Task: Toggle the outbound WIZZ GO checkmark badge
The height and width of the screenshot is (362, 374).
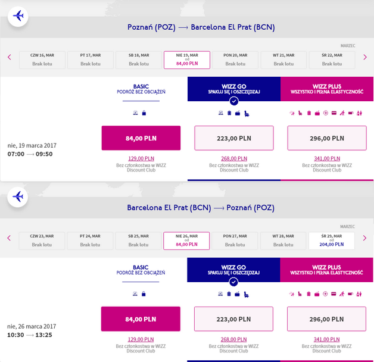Action: pos(234,101)
